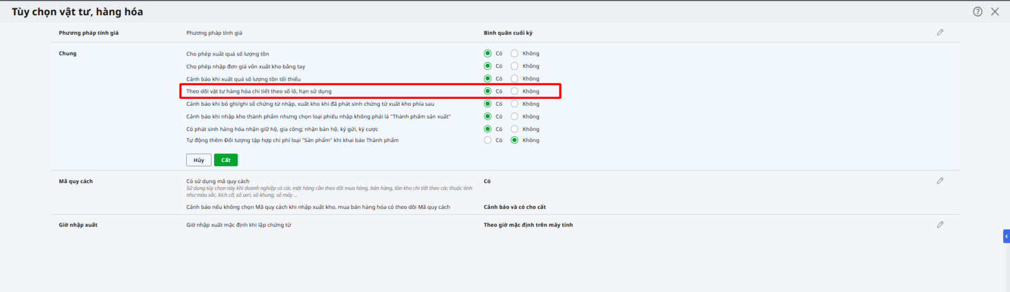Click pencil edit icon for Phương pháp tính giá

(x=940, y=32)
